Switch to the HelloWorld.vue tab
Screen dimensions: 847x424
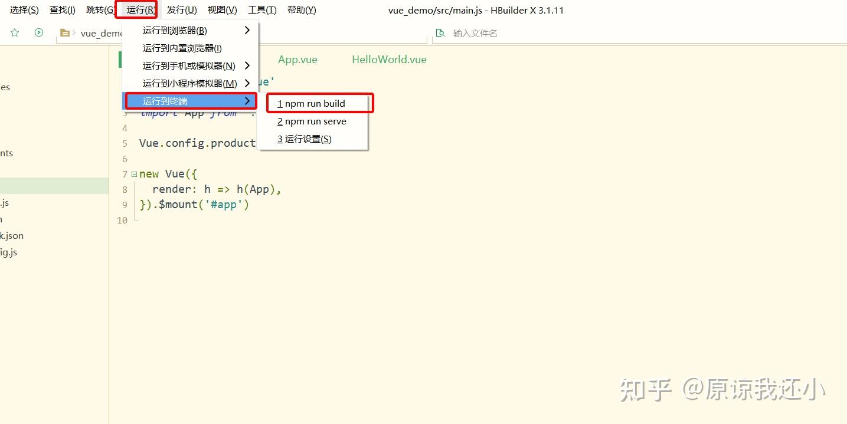coord(389,60)
